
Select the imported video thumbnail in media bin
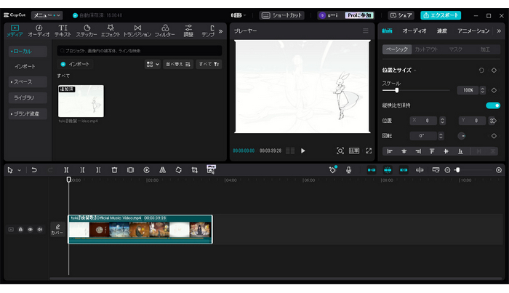81,101
